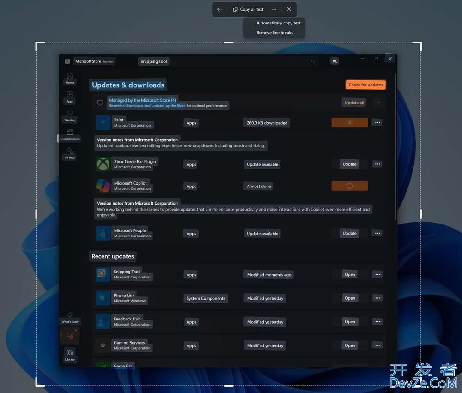The image size is (462, 393).
Task: Click Almost done status for Copilot
Action: [259, 186]
